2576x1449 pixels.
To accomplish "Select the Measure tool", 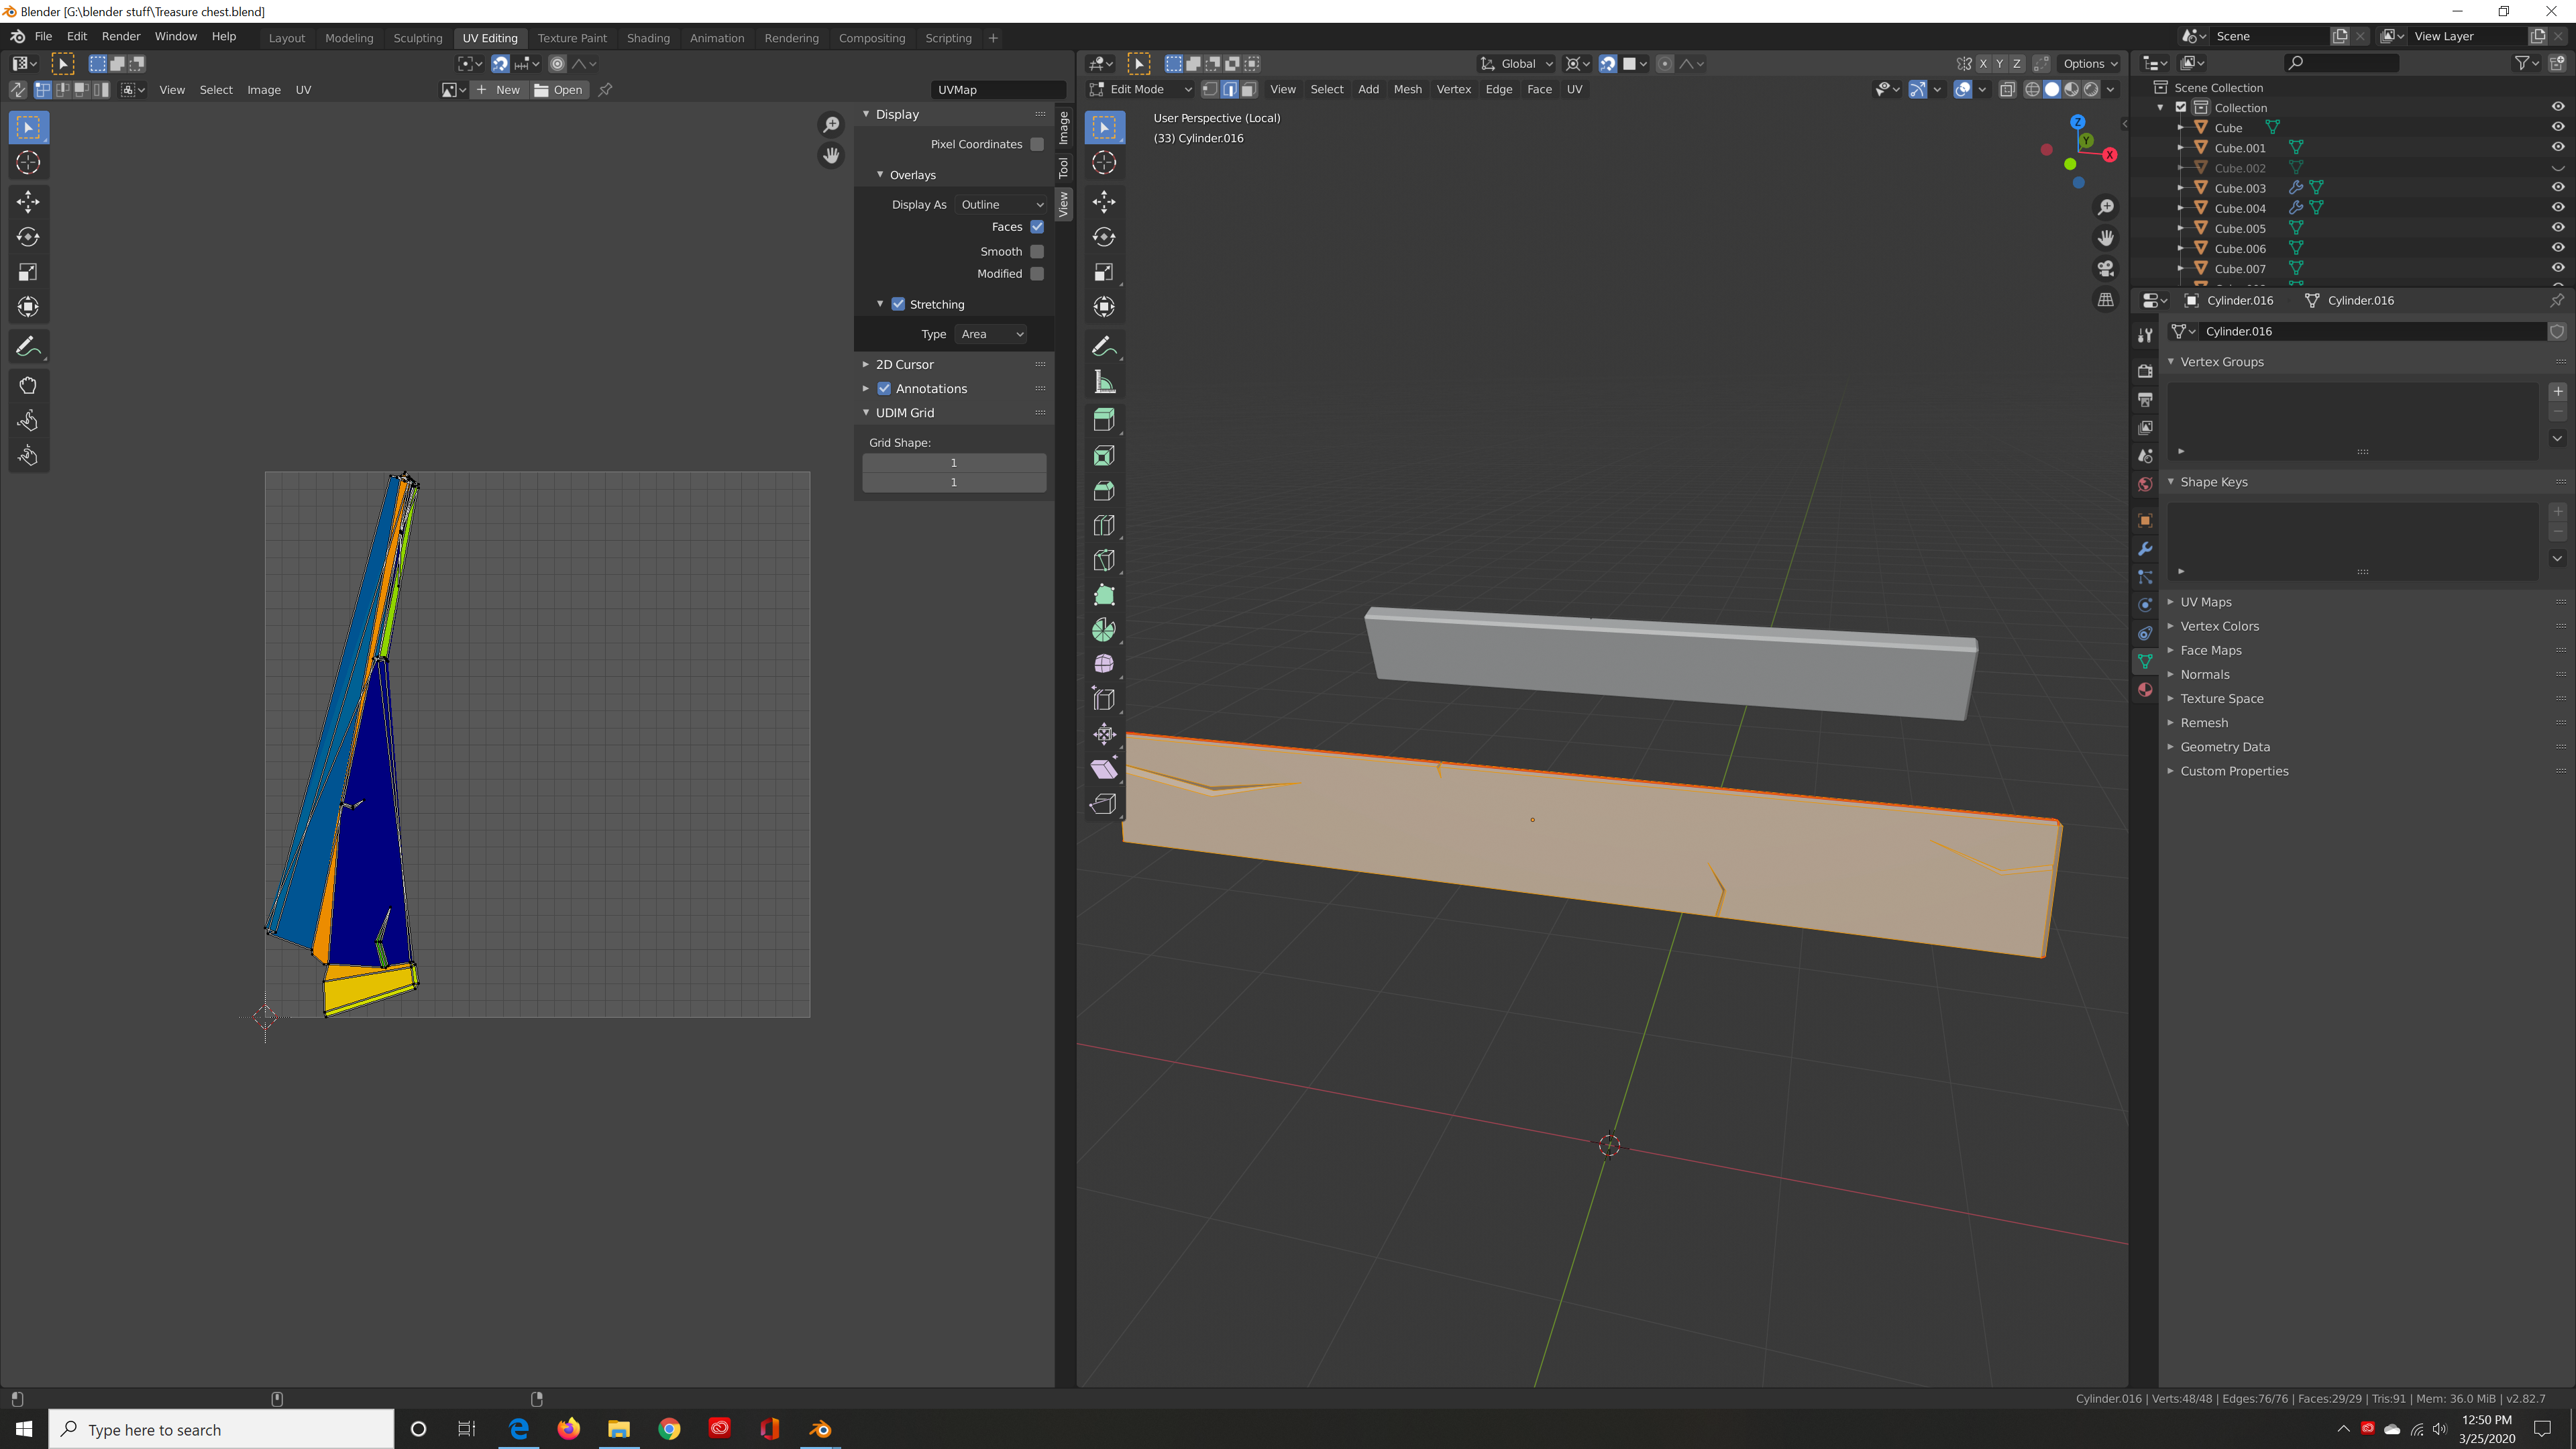I will (x=1104, y=382).
